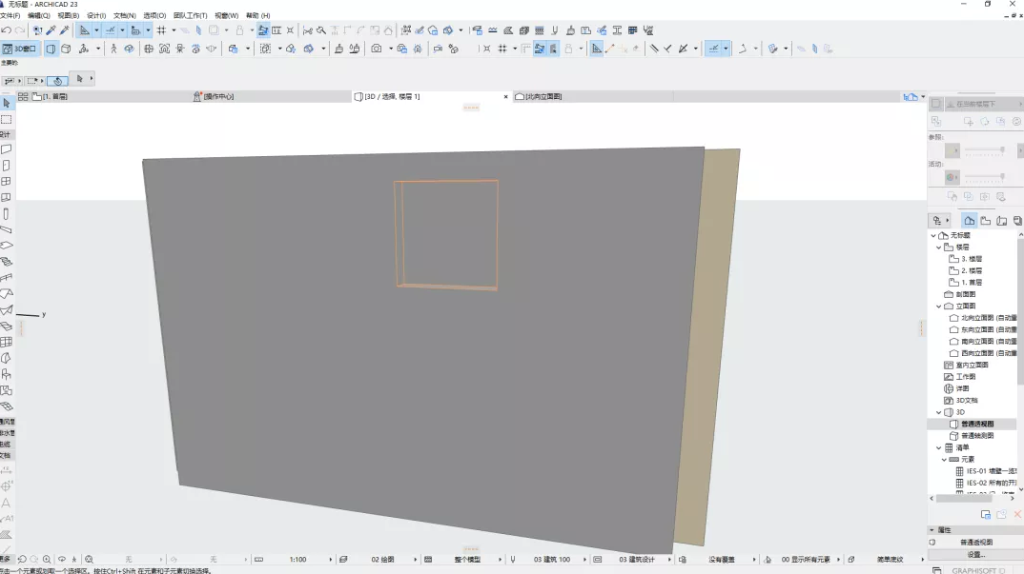Click the zoom-in magnifier in status bar
Image resolution: width=1024 pixels, height=574 pixels.
tap(47, 560)
